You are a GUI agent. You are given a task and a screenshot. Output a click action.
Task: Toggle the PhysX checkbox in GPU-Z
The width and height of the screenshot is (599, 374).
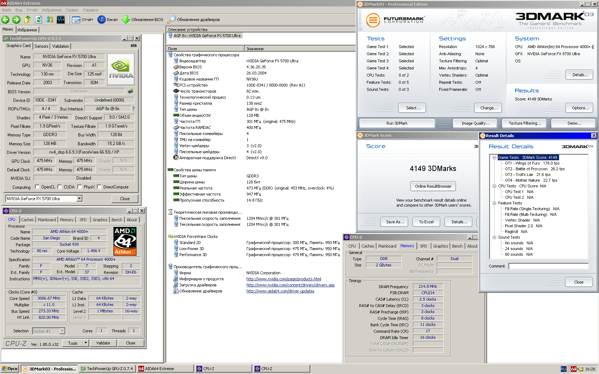(80, 187)
